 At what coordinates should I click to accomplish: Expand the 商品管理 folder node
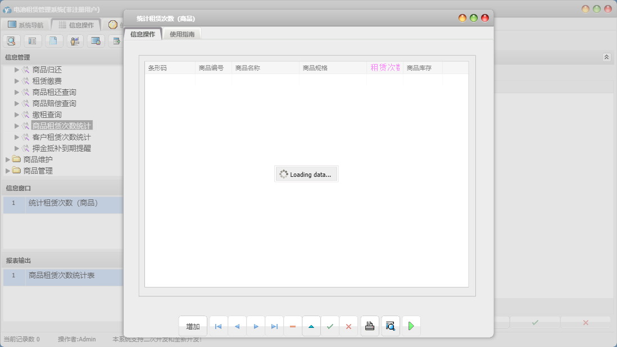[8, 171]
